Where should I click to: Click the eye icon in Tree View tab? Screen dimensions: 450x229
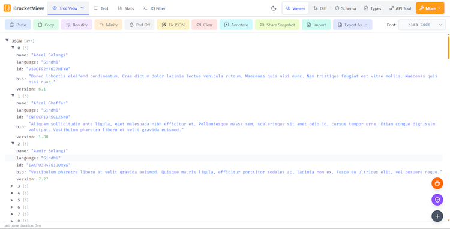55,8
